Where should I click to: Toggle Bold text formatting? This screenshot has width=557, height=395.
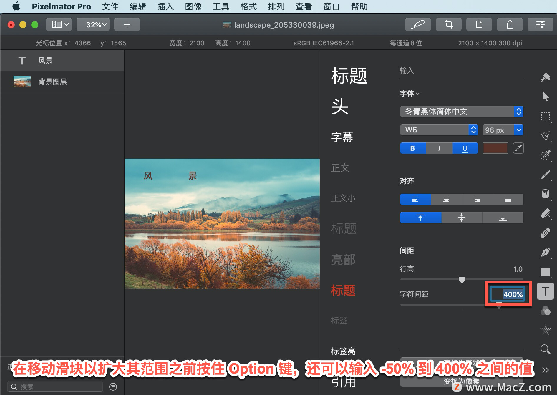tap(413, 148)
